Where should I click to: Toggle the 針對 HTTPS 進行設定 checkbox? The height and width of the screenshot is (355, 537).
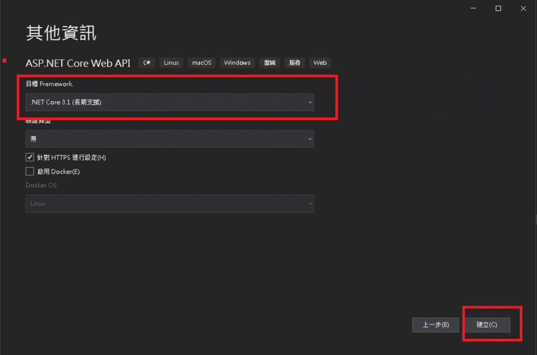tap(30, 157)
